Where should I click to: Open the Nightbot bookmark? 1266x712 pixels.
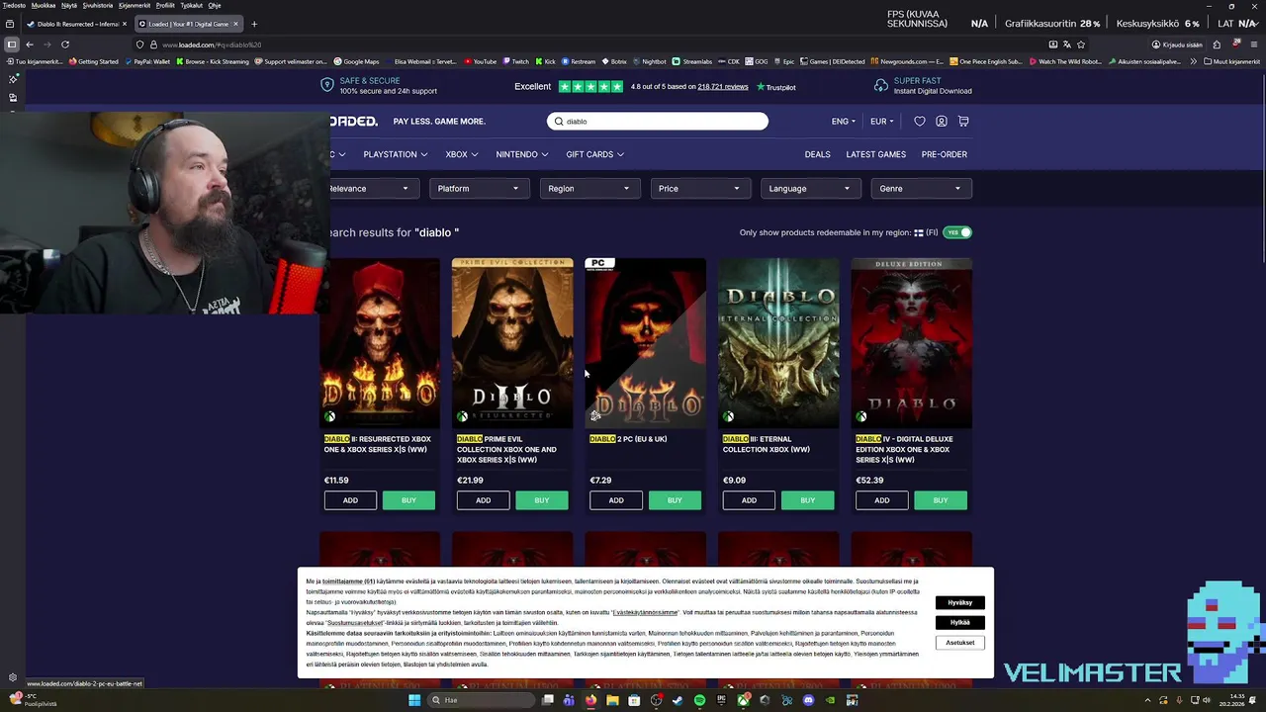tap(648, 61)
